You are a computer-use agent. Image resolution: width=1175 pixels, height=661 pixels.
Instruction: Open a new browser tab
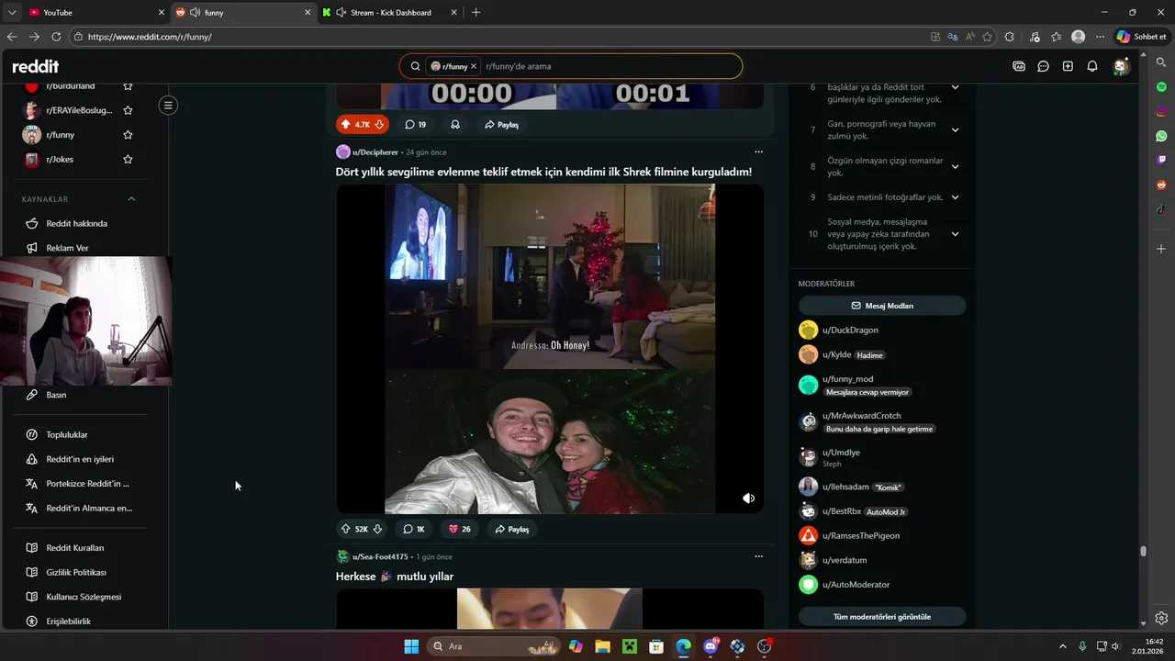point(476,13)
